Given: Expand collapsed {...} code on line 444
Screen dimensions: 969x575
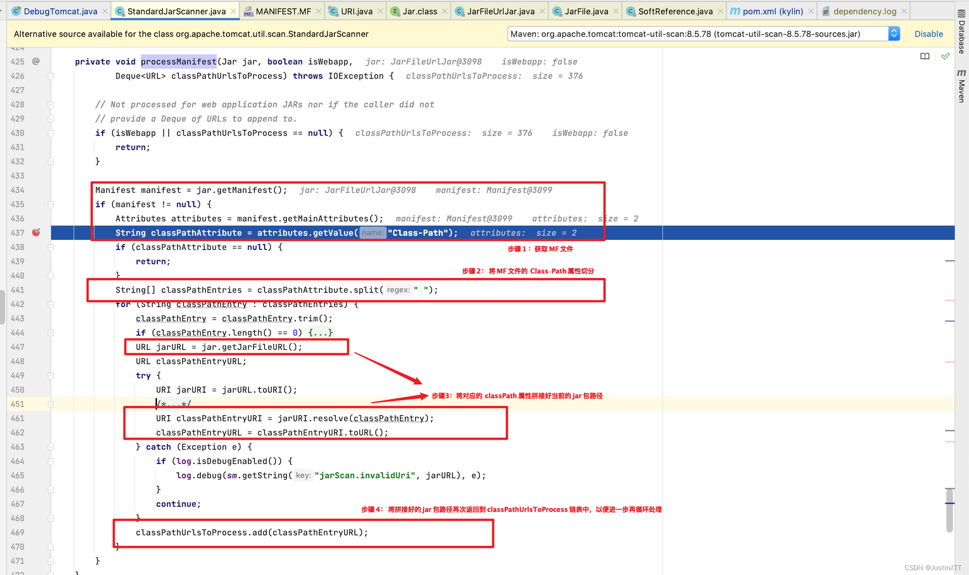Looking at the screenshot, I should click(x=321, y=333).
